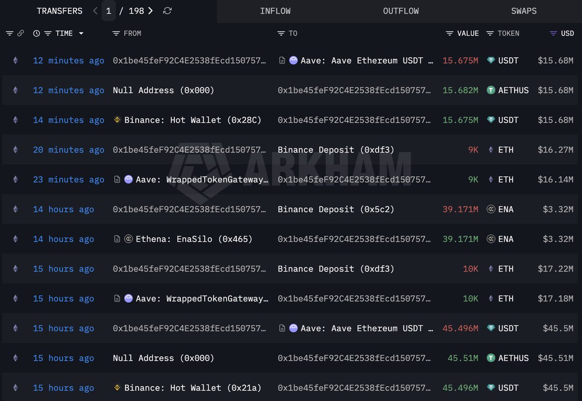Open the VALUE column filter

(450, 33)
